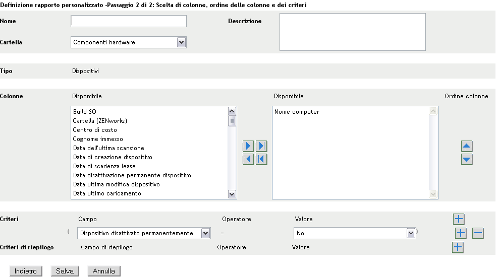Click into the Nome text field
498x278 pixels.
(x=129, y=21)
